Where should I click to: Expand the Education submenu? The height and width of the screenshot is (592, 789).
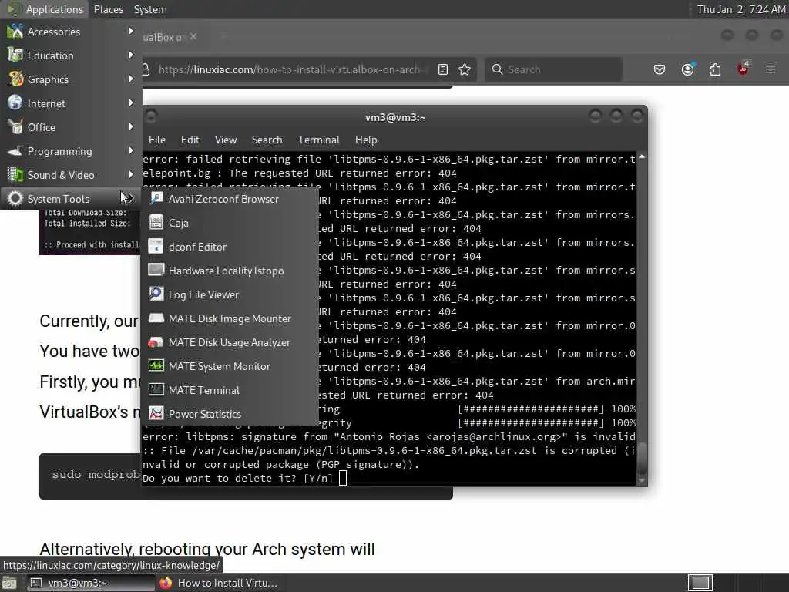[x=70, y=55]
